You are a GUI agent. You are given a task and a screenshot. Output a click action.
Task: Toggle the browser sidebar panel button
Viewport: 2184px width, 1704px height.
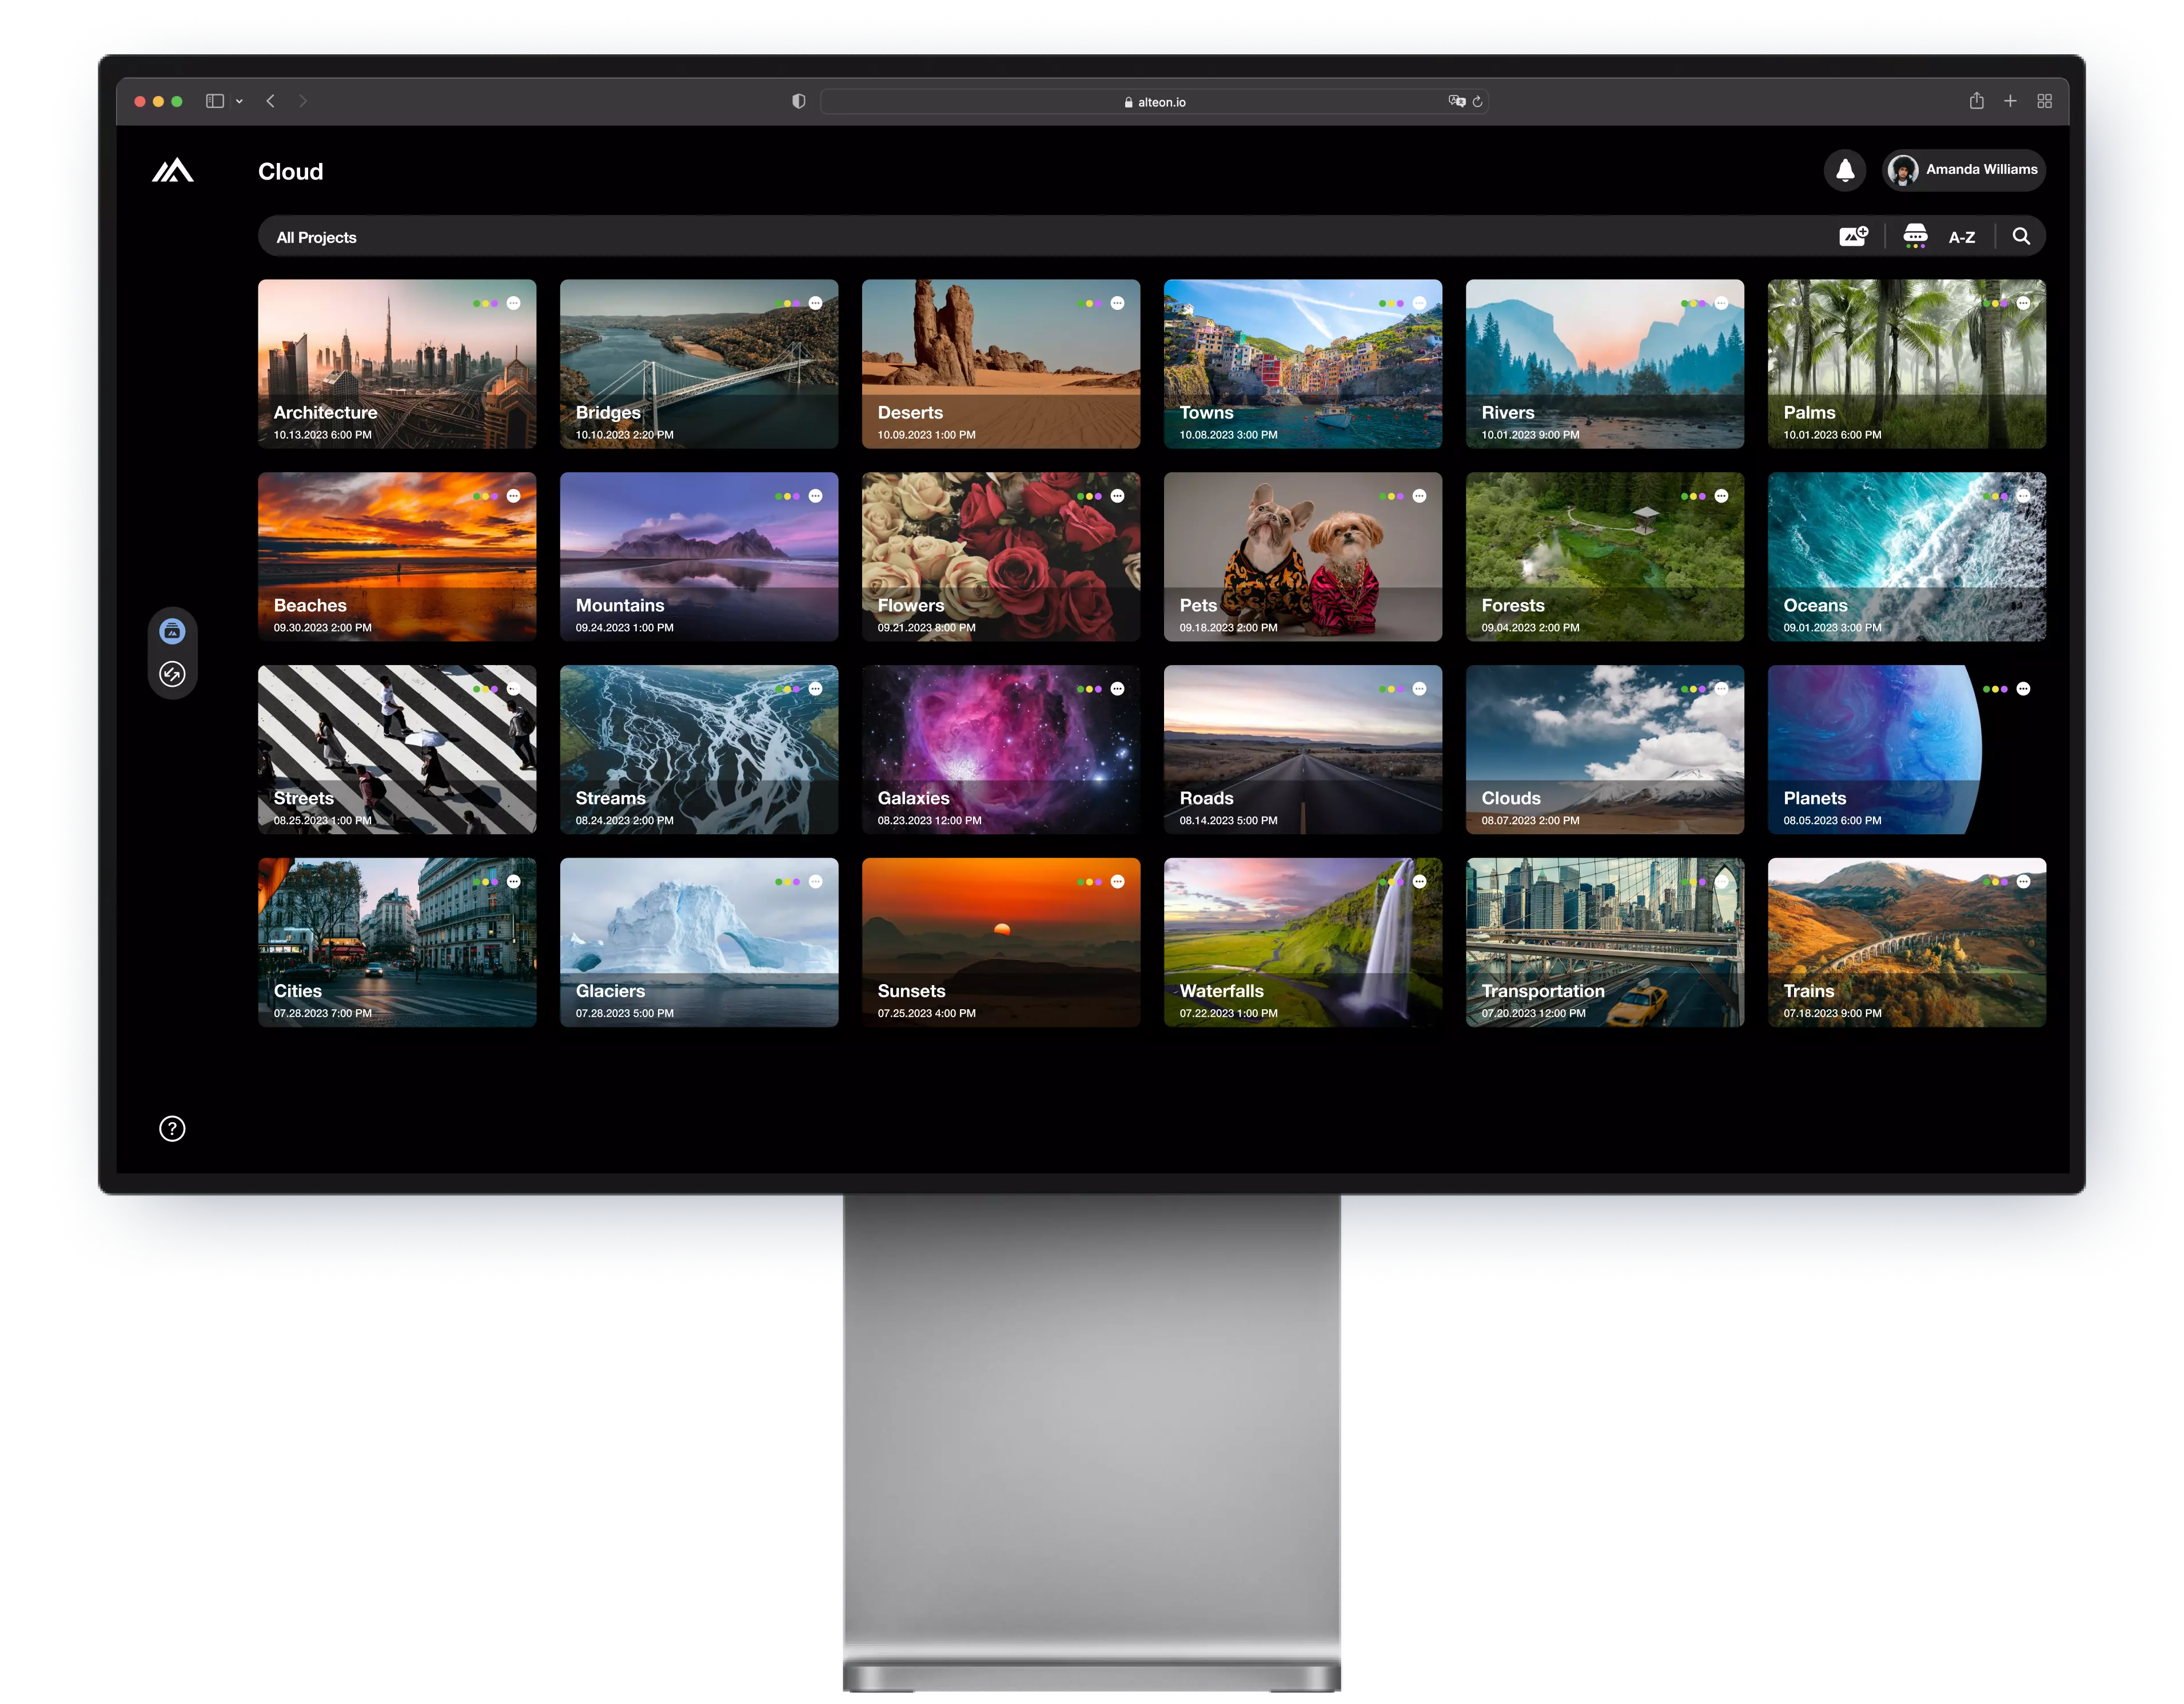coord(214,101)
